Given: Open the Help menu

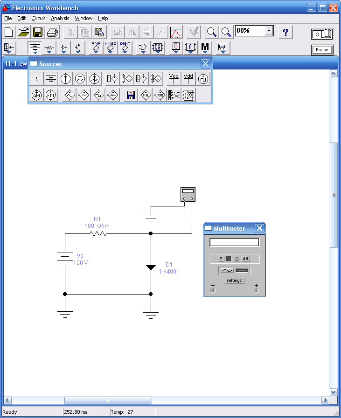Looking at the screenshot, I should (x=103, y=18).
